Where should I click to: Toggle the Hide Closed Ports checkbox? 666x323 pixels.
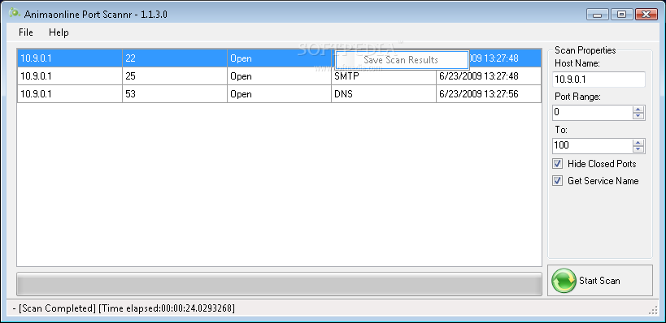click(557, 163)
